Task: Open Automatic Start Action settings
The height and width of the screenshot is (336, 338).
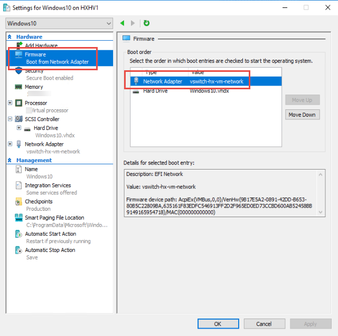Action: click(x=51, y=234)
